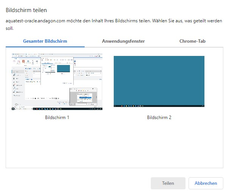The width and height of the screenshot is (229, 195).
Task: Click the teal rectangle inside Bildschirm 1 preview
Action: click(x=63, y=68)
